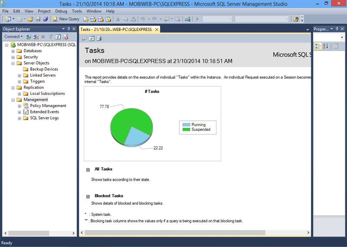Click the report Refresh icon
The width and height of the screenshot is (347, 247).
coord(92,39)
